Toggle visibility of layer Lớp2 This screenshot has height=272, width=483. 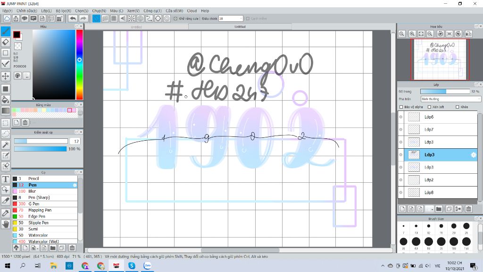[x=401, y=180]
